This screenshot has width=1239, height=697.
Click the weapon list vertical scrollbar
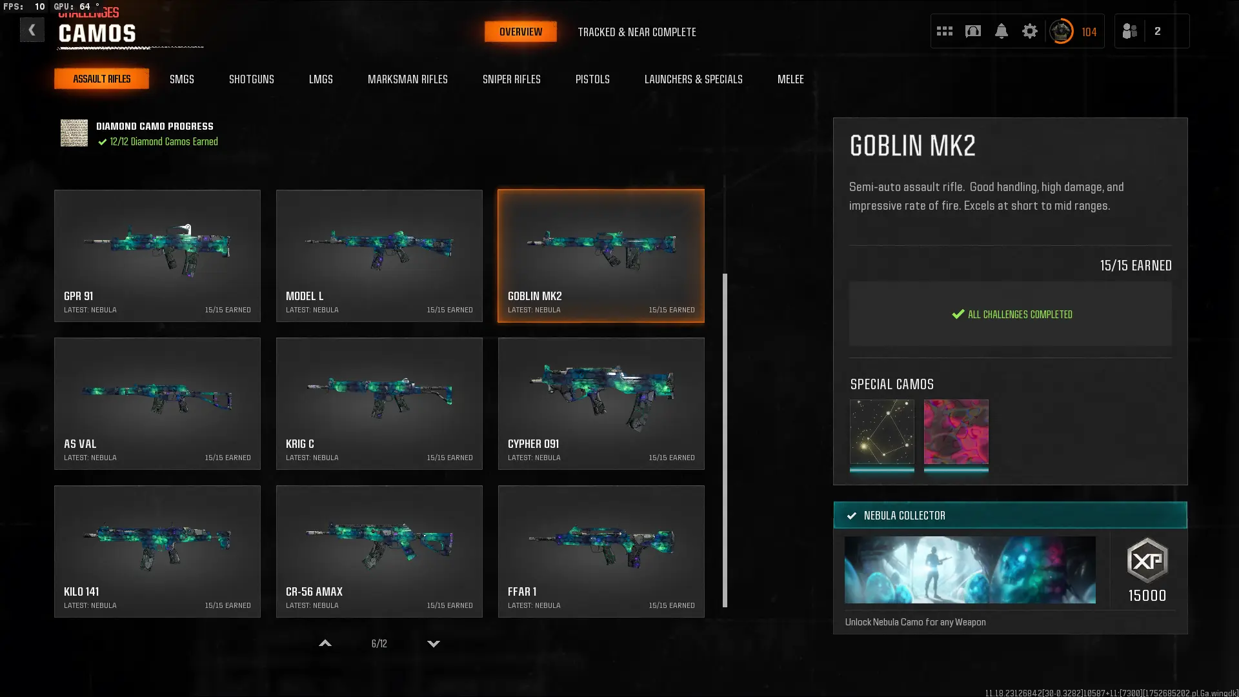725,439
